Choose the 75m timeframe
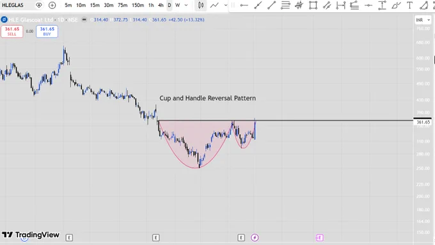435x245 pixels. [122, 5]
